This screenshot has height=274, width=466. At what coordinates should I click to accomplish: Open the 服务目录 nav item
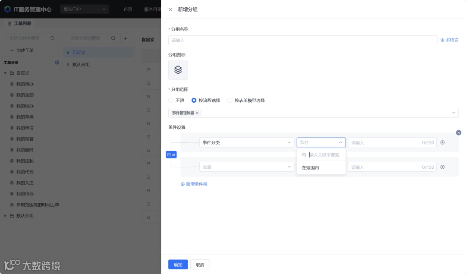(x=152, y=9)
